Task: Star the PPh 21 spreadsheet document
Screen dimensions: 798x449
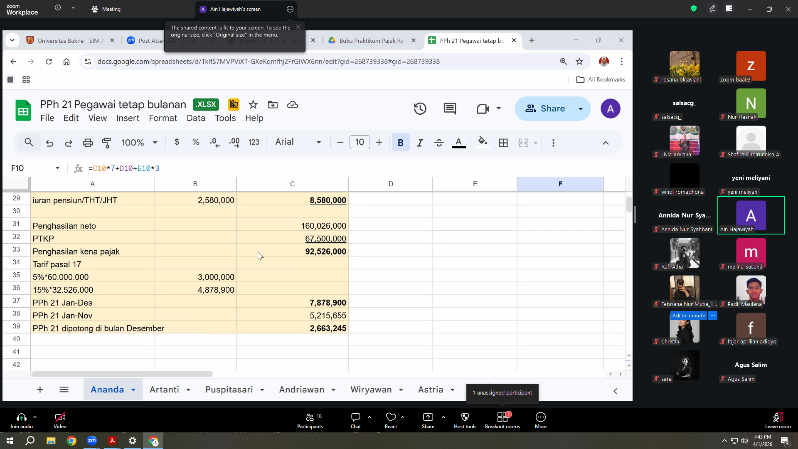Action: [x=253, y=105]
